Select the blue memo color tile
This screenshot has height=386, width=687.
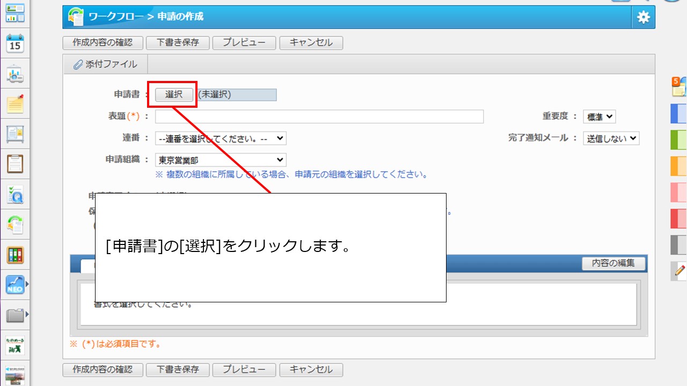[677, 114]
